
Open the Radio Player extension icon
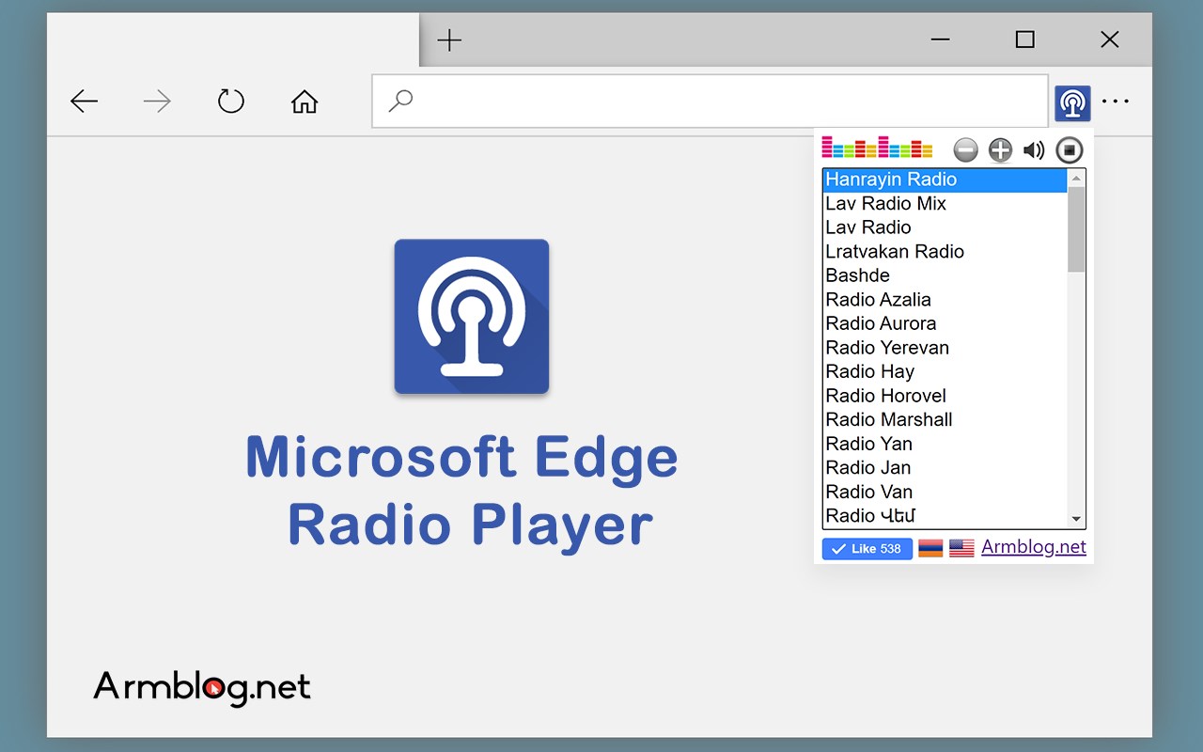click(x=1072, y=102)
